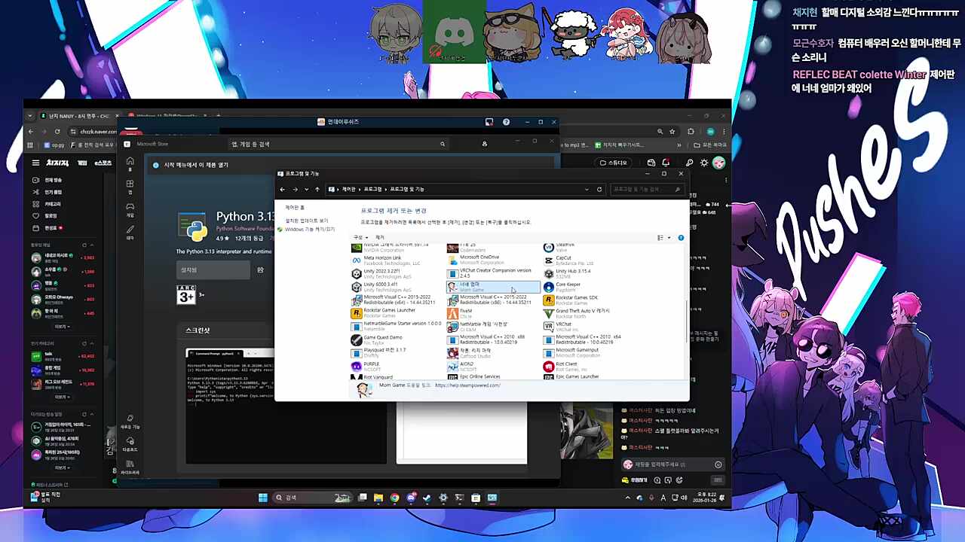Switch to the Chzzk NANIY browser tab
The height and width of the screenshot is (542, 965).
(75, 116)
